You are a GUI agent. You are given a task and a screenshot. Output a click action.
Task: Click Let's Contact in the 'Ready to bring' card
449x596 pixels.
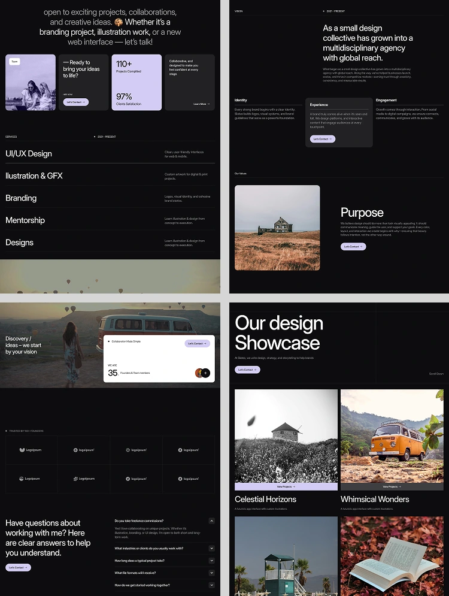76,102
